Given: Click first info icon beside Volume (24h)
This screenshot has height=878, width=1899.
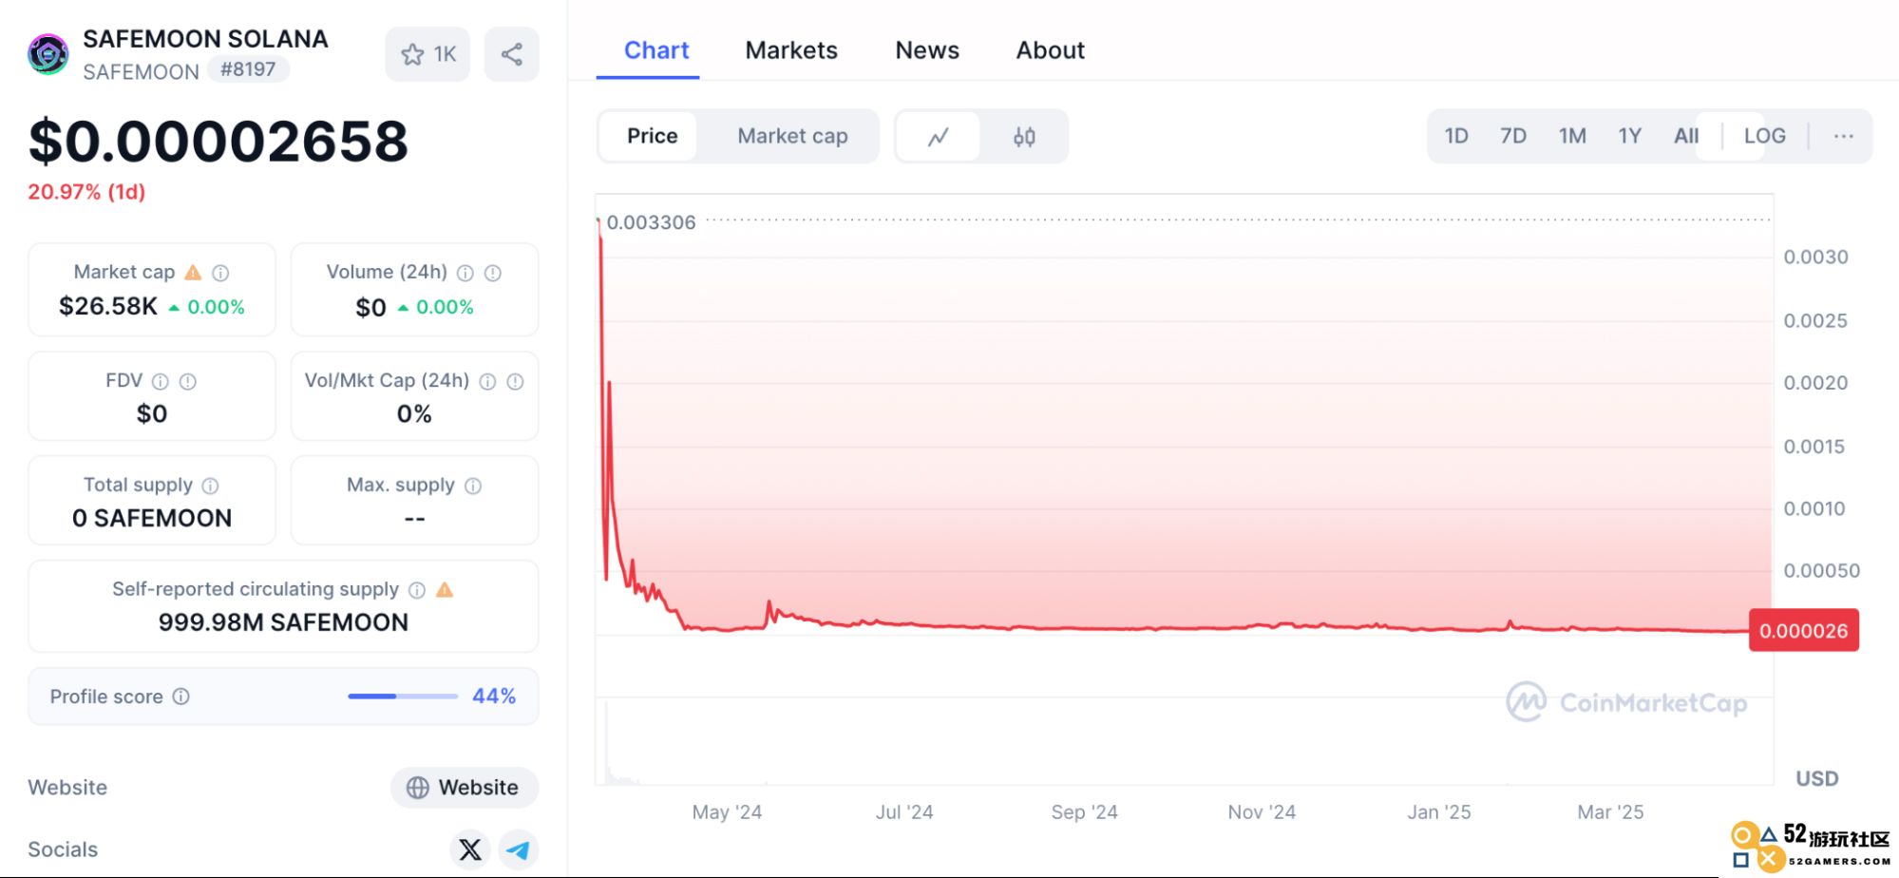Looking at the screenshot, I should (465, 273).
